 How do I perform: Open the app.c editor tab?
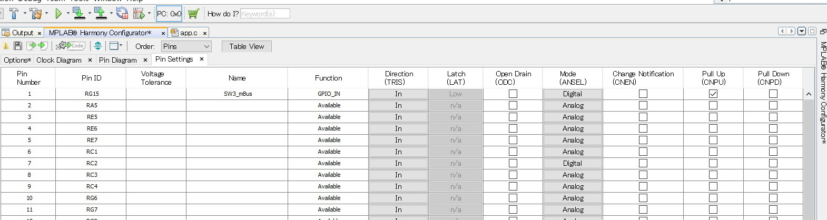189,33
